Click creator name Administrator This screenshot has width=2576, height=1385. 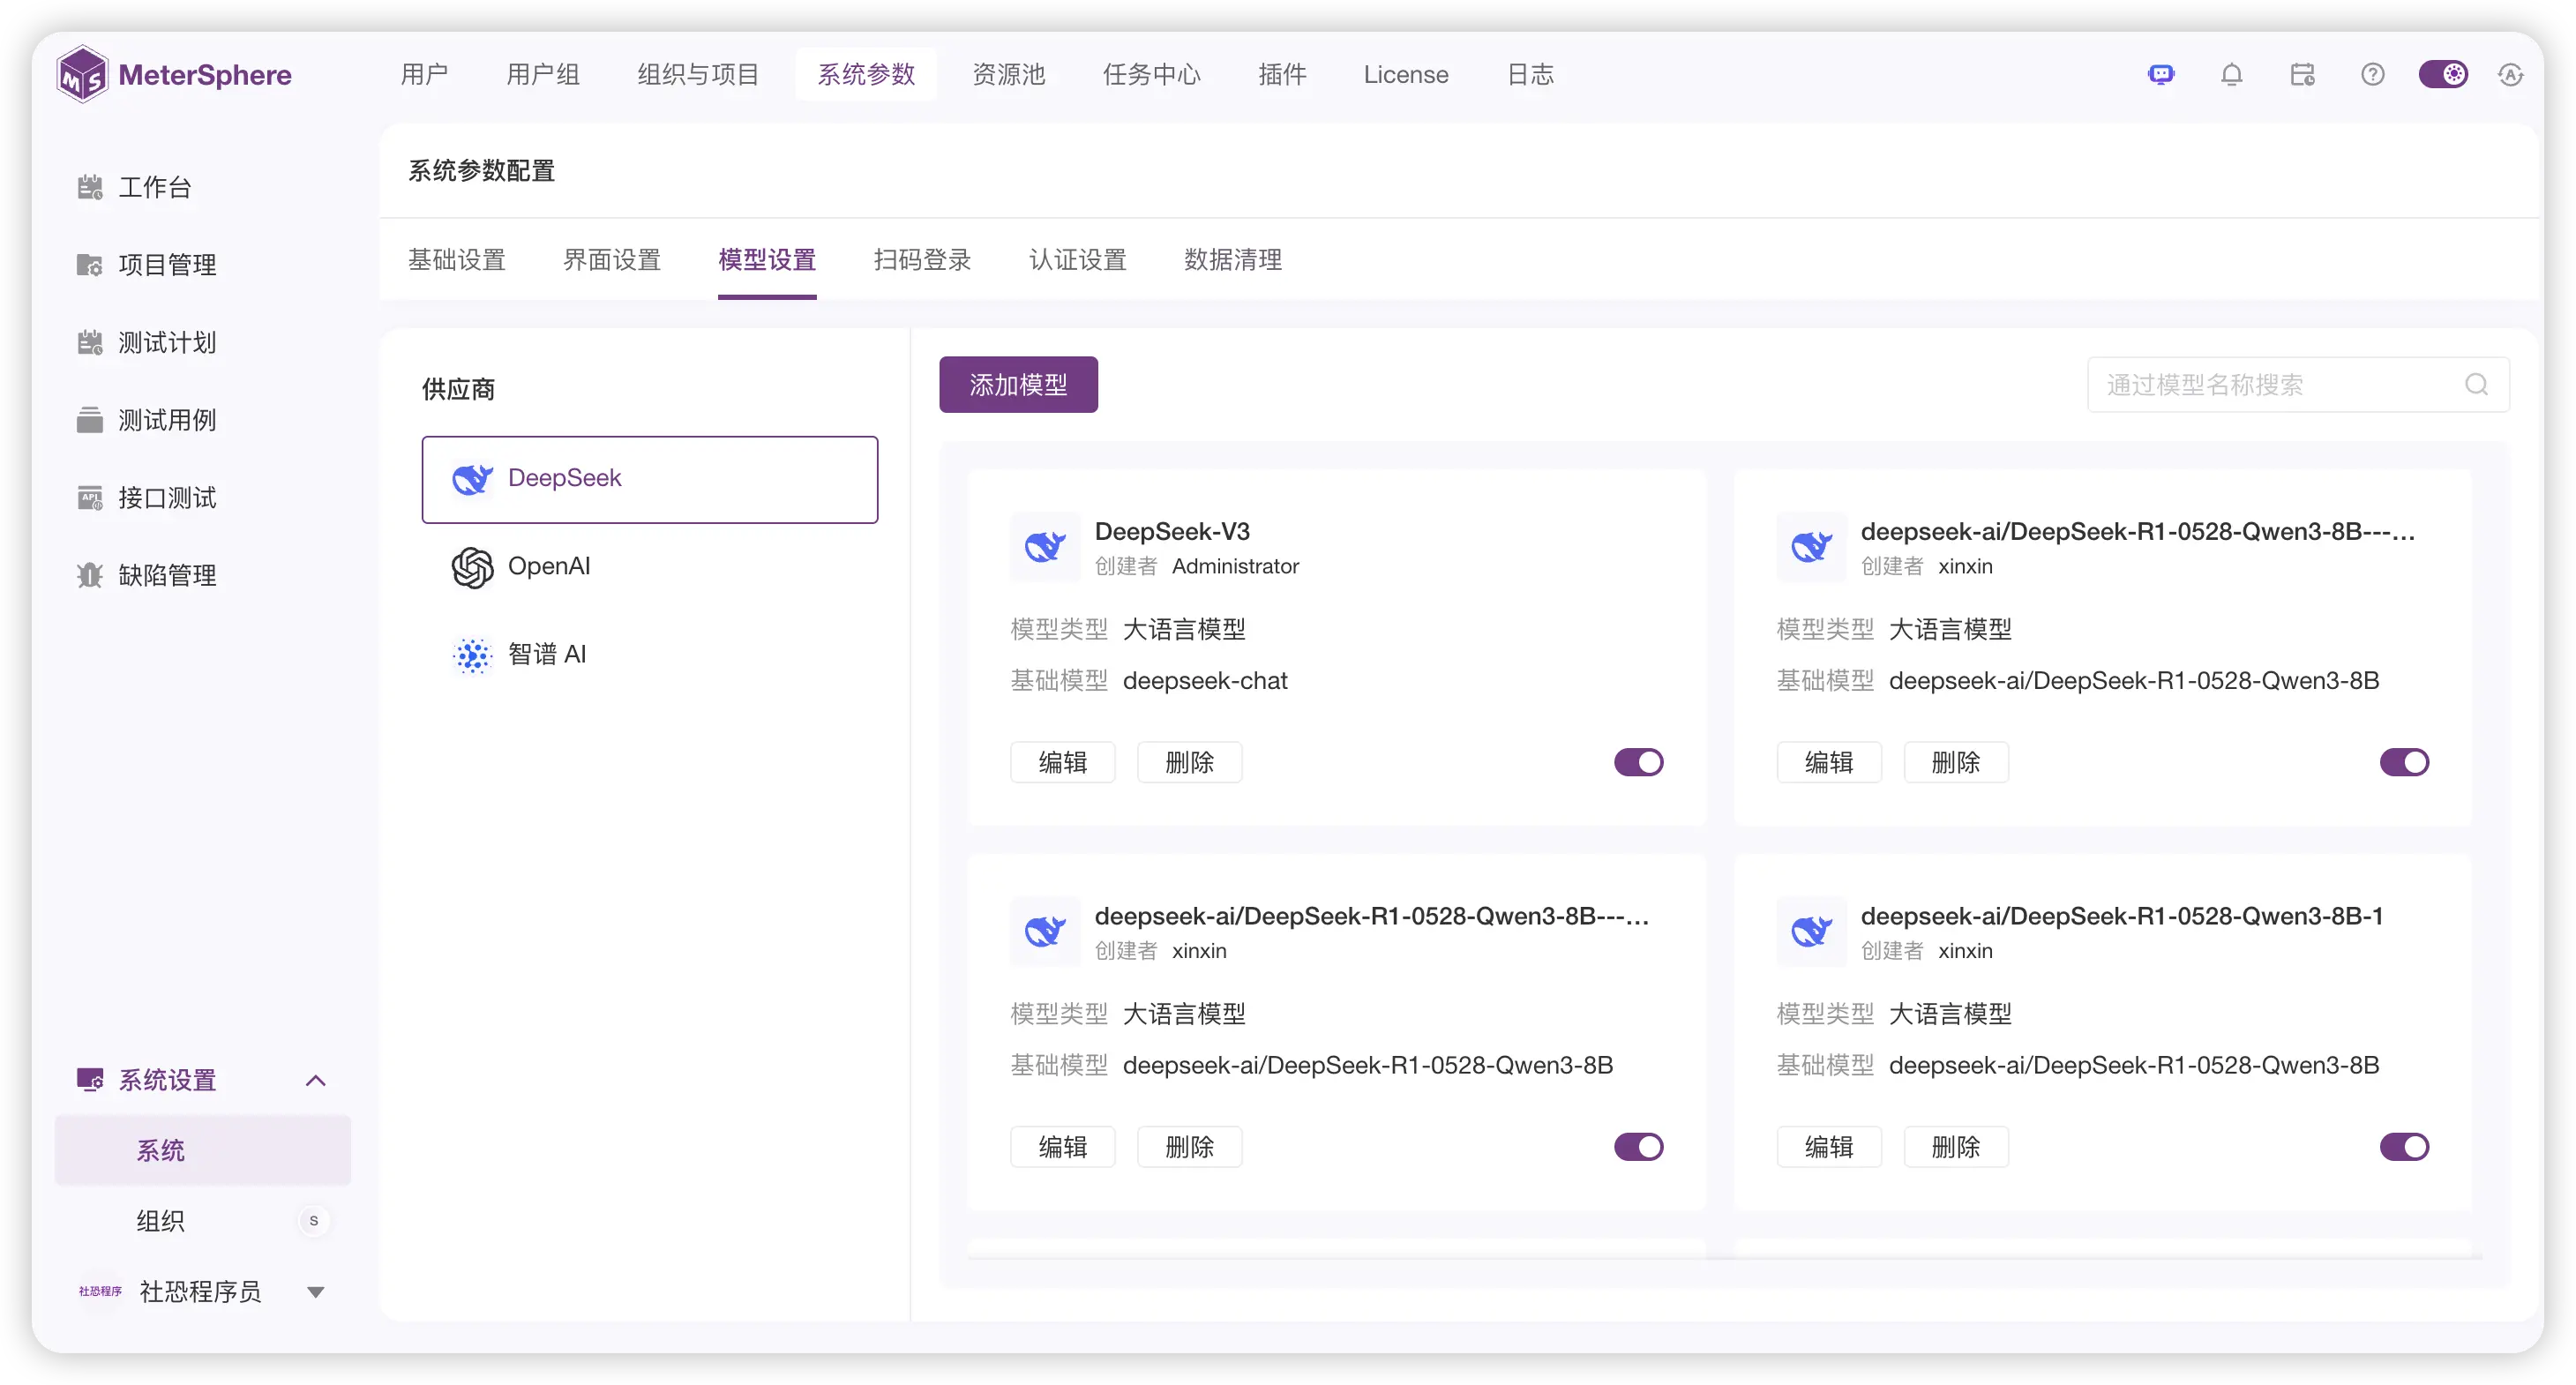pos(1235,567)
